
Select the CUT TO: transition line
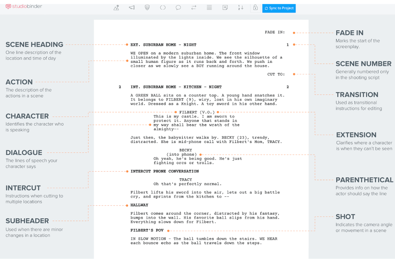point(276,74)
